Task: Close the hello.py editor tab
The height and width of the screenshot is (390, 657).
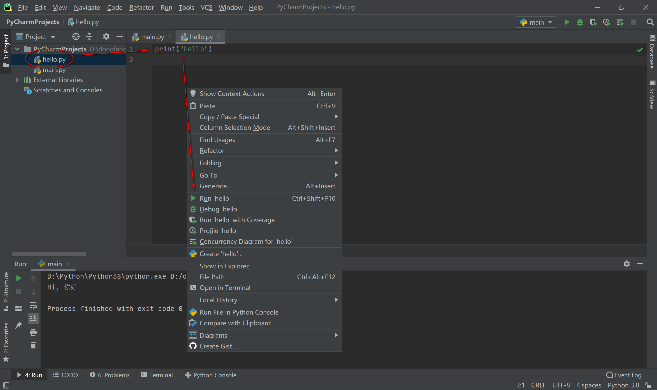Action: [x=219, y=36]
